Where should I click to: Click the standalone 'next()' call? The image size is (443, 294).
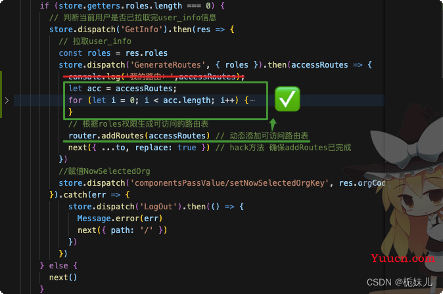(63, 278)
